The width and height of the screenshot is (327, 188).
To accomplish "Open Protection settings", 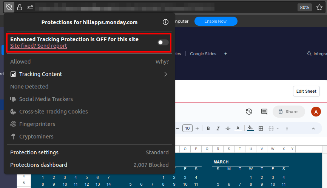I will coord(89,152).
